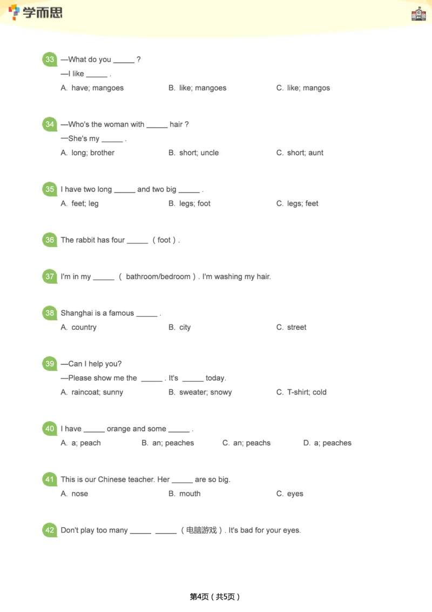Click the 学而思 logo in the header
Viewport: 432px width, 612px height.
pos(36,12)
